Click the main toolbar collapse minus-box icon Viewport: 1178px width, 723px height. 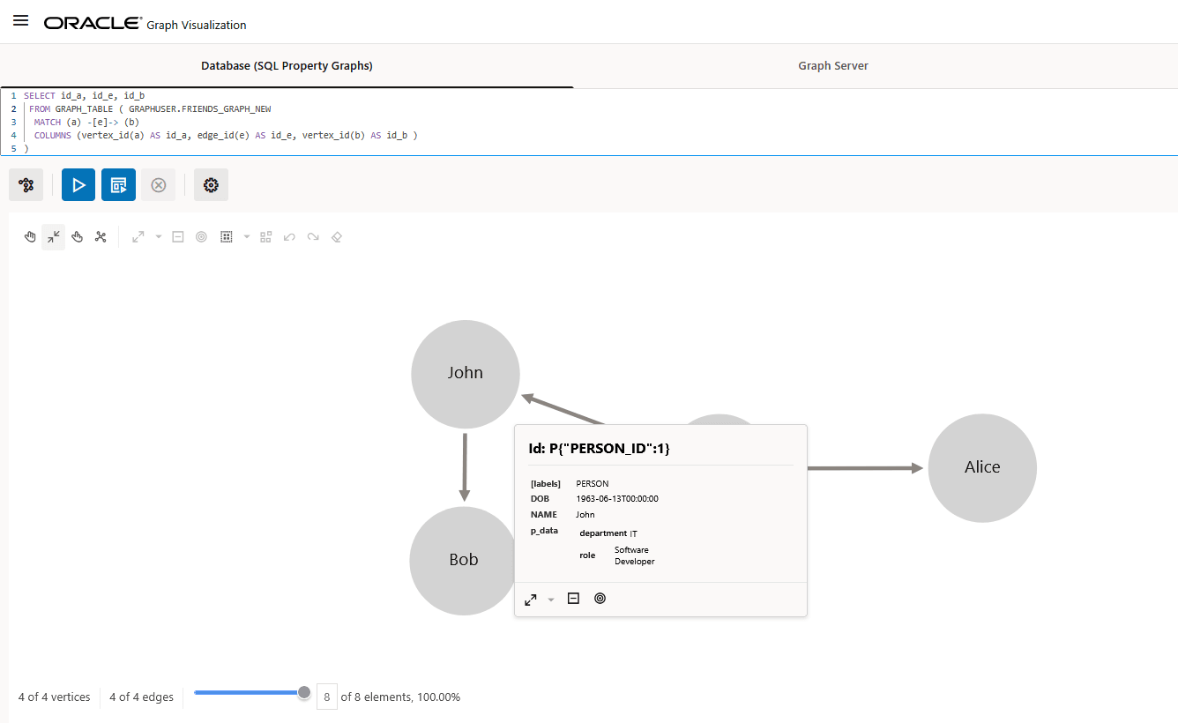point(177,237)
